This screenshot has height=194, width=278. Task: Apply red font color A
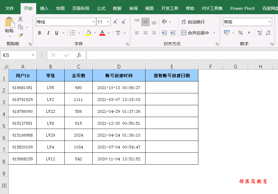pos(102,33)
